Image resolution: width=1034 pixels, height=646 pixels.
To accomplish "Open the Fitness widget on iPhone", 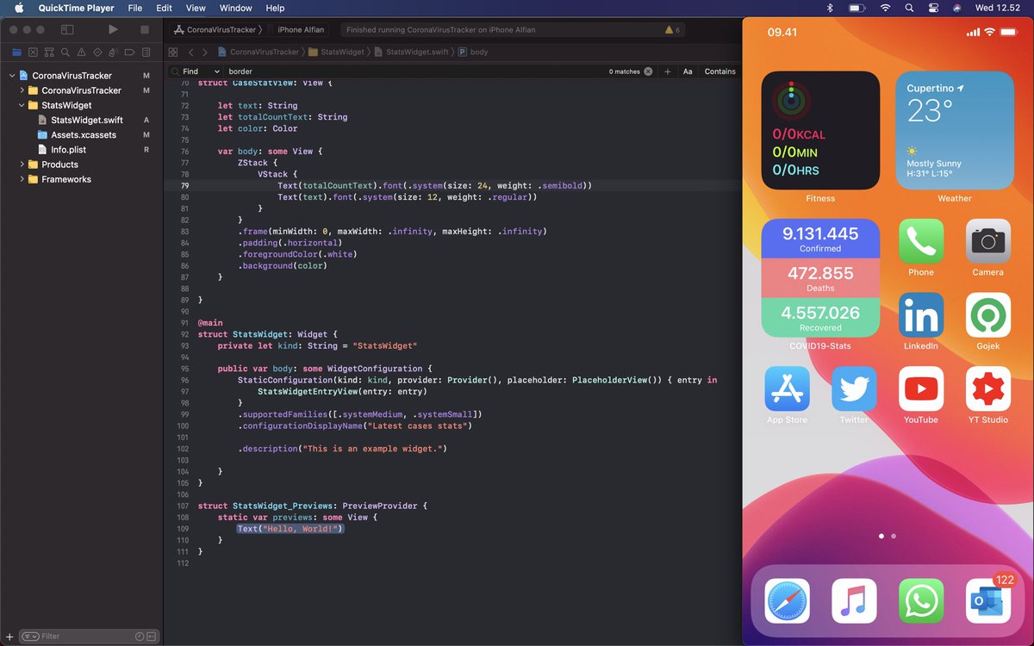I will click(820, 130).
